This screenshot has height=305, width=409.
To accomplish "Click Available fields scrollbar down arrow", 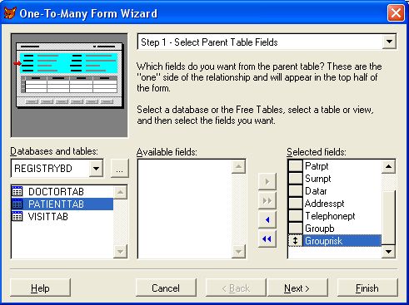I will point(239,252).
